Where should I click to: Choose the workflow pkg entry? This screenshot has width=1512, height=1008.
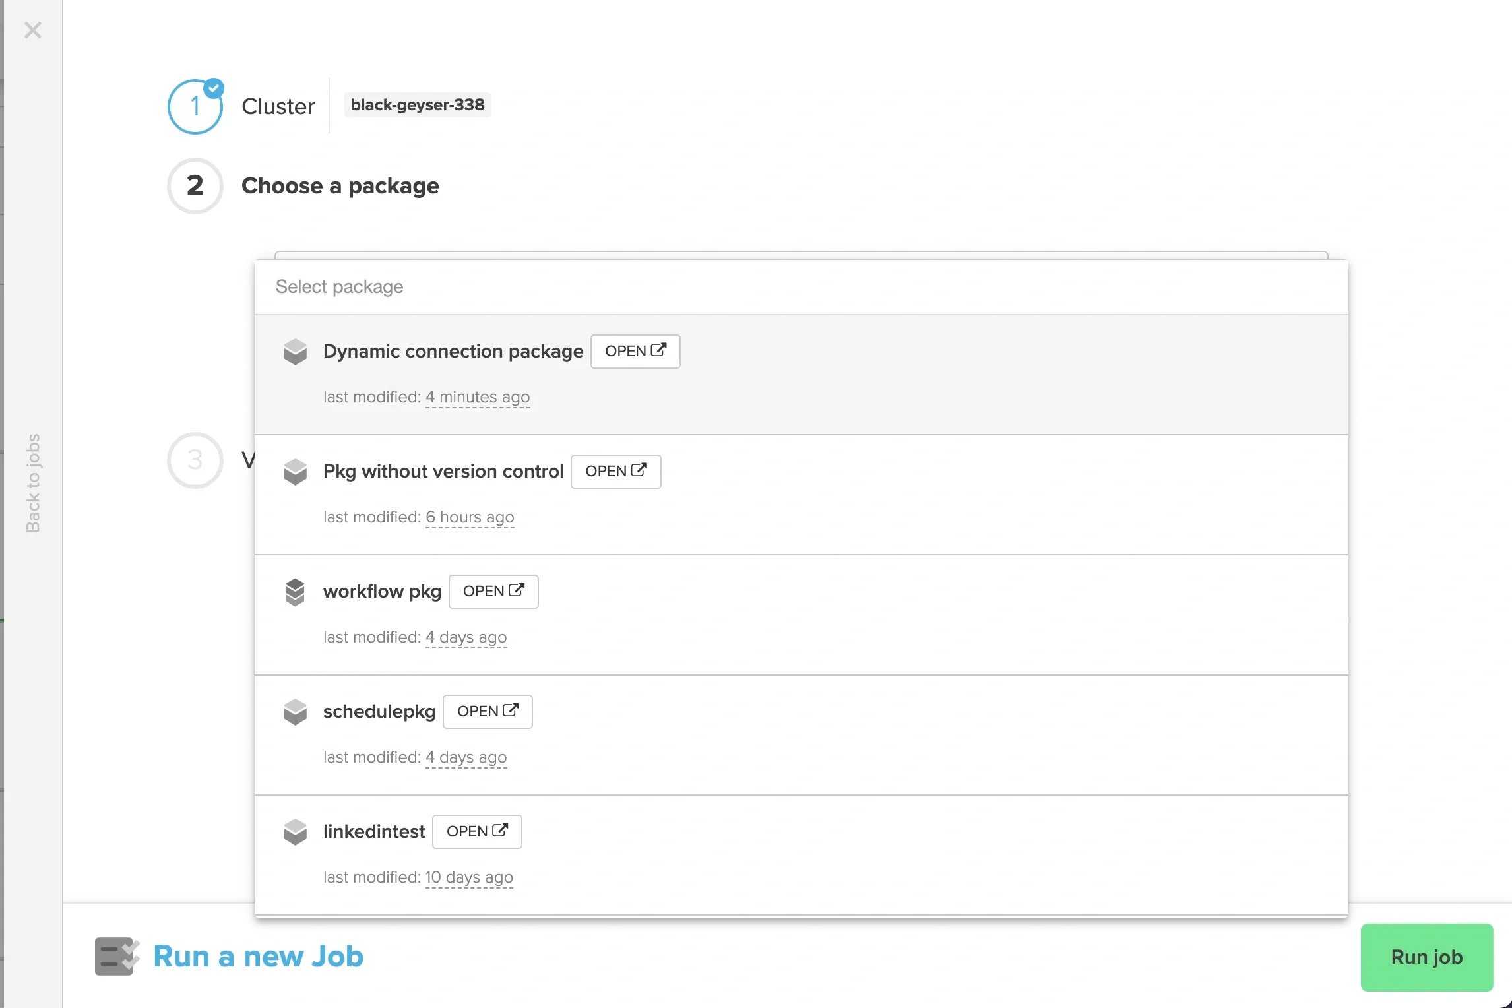[x=801, y=615]
